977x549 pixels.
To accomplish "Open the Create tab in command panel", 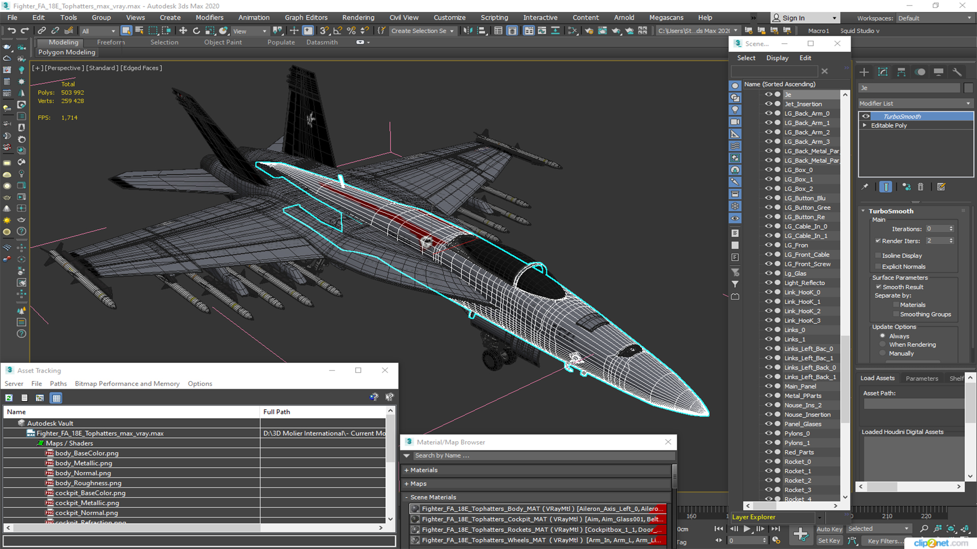I will tap(864, 72).
